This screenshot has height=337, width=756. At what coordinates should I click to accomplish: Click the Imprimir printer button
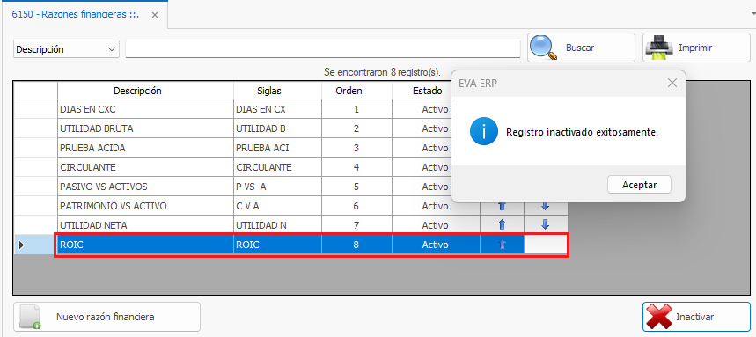point(696,48)
